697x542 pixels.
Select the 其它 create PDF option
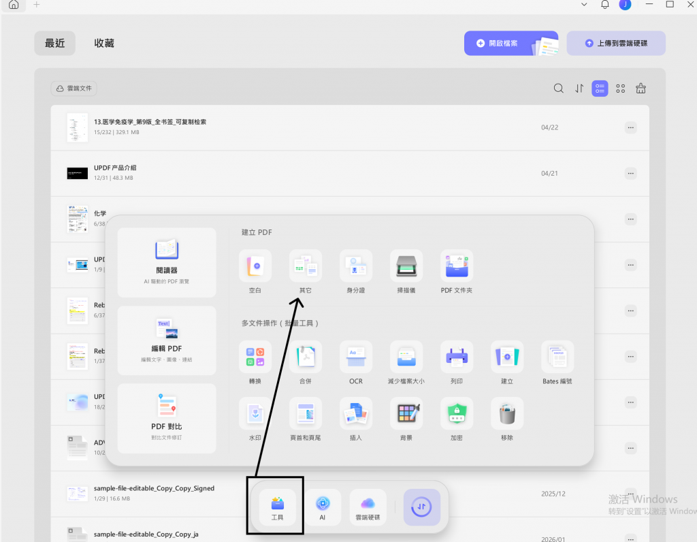[306, 266]
